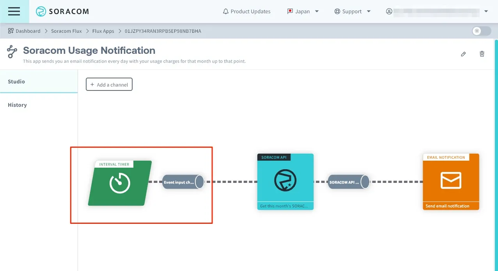Click the INTERVAL TIMER label tag
Image resolution: width=498 pixels, height=271 pixels.
(114, 164)
